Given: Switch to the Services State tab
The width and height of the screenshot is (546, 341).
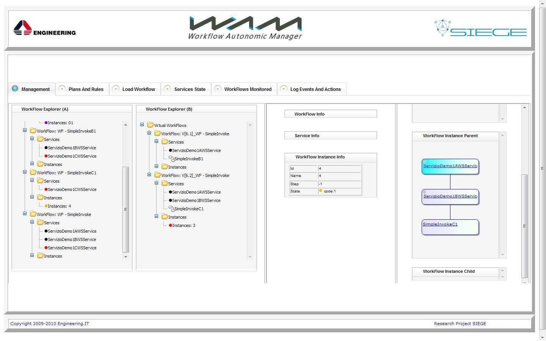Looking at the screenshot, I should [x=190, y=89].
